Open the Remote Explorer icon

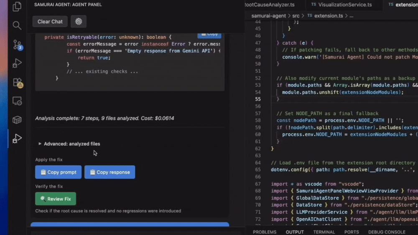[x=17, y=101]
